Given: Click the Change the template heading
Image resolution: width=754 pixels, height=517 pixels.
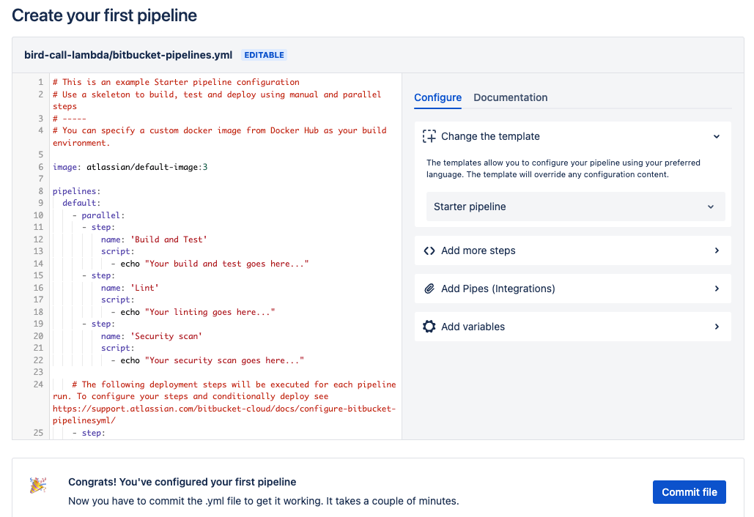Looking at the screenshot, I should click(490, 136).
